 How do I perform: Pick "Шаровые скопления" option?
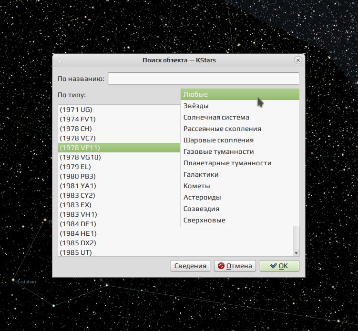240,140
